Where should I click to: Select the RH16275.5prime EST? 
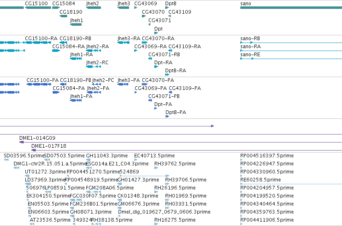(156, 224)
